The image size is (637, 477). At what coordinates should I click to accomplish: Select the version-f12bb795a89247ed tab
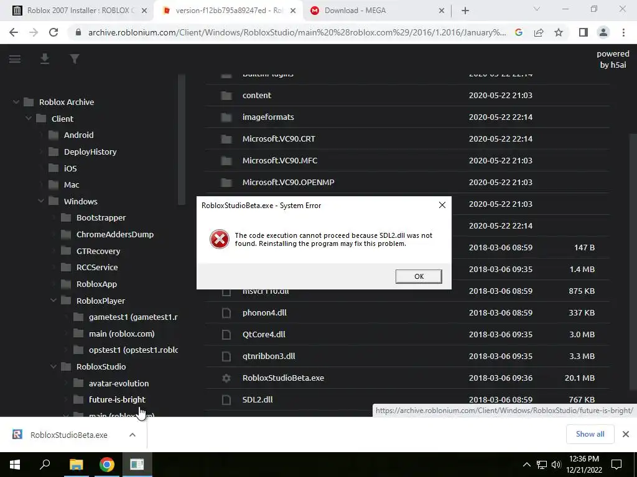pos(228,11)
